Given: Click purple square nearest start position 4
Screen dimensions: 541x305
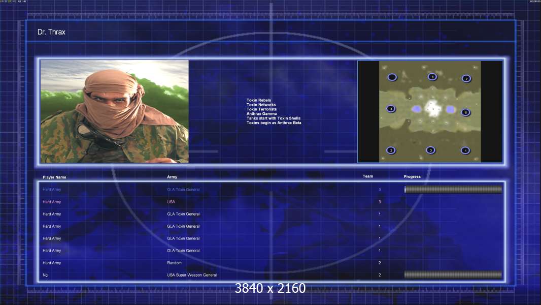Looking at the screenshot, I should click(x=417, y=109).
